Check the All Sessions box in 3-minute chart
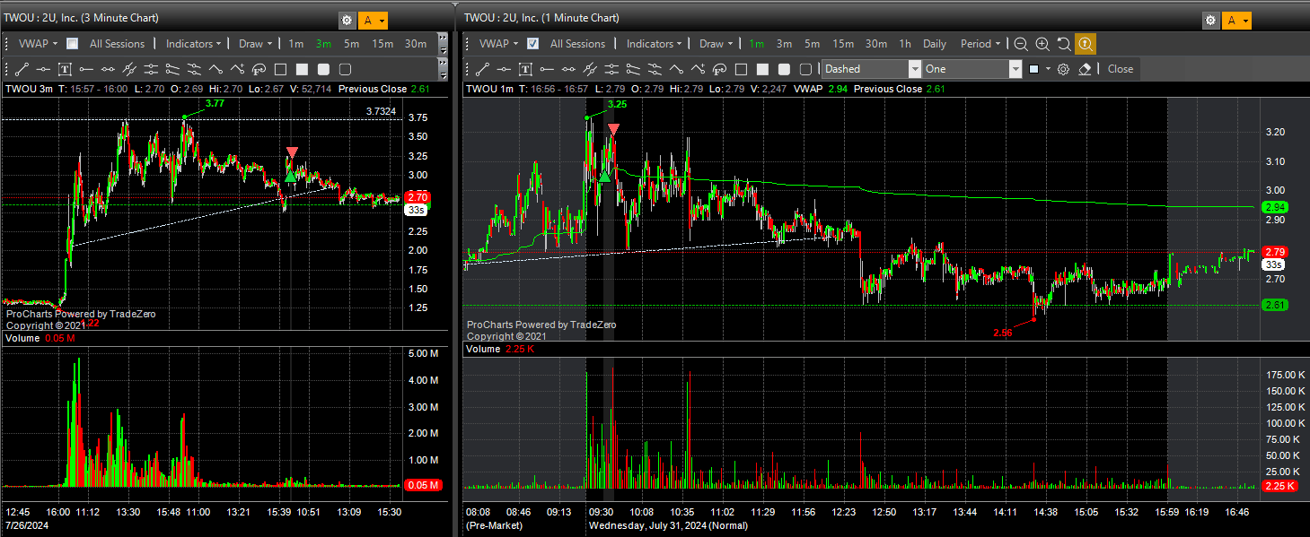This screenshot has height=537, width=1310. coord(73,44)
